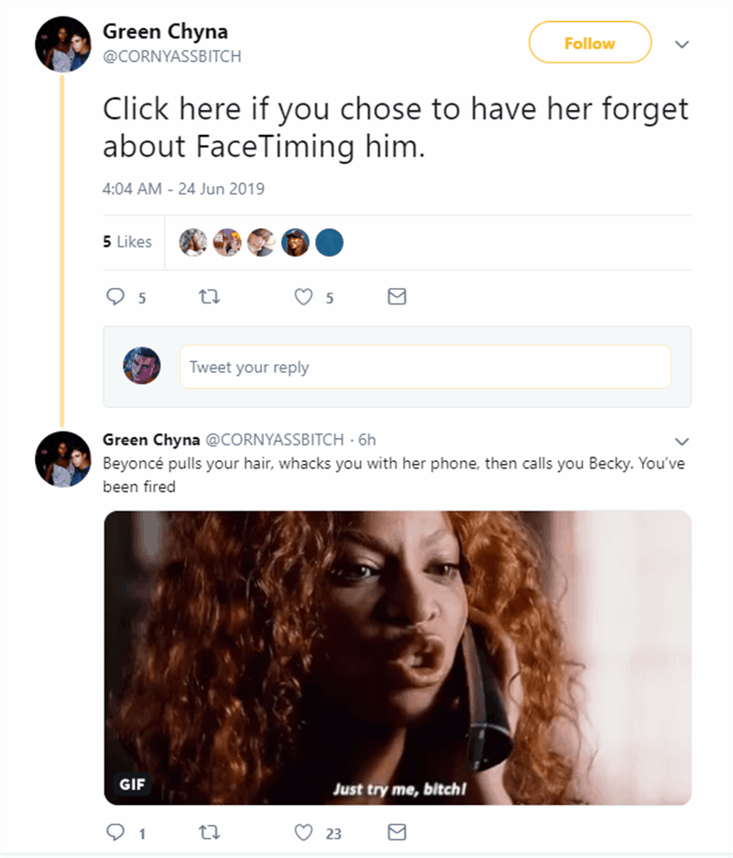733x858 pixels.
Task: Expand the reply tweet's chevron menu
Action: click(681, 438)
